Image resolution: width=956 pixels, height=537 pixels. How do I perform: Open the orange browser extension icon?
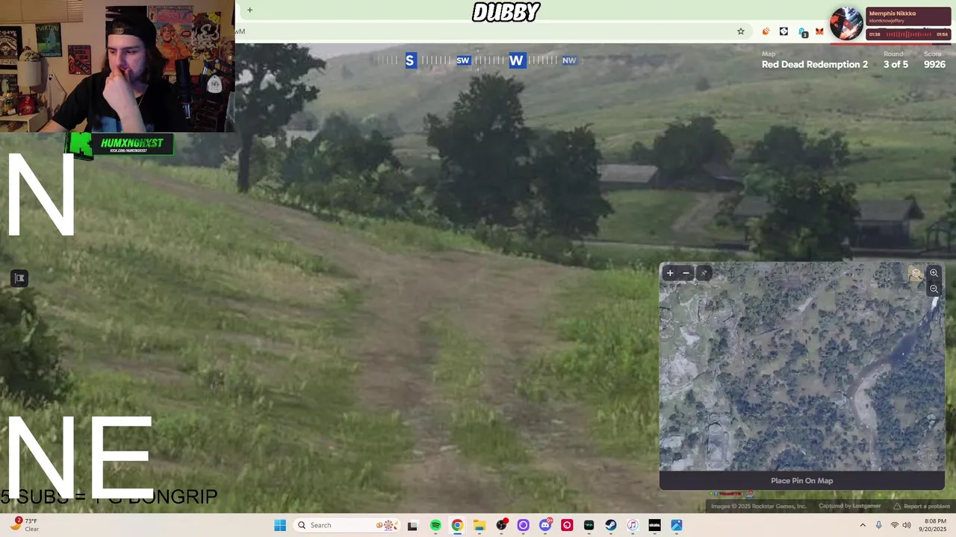(766, 31)
